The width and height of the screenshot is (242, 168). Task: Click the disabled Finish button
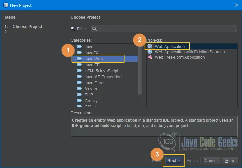click(x=192, y=160)
